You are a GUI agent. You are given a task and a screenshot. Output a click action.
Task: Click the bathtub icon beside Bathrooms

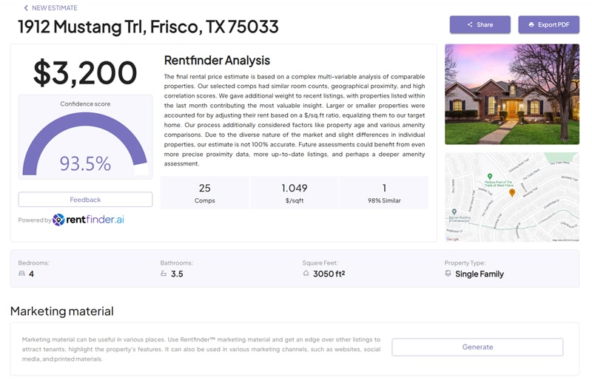coord(164,274)
